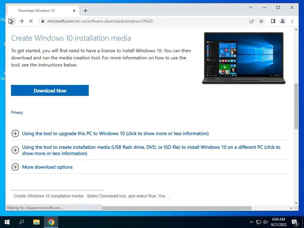Screen dimensions: 304x228
Task: Open File Explorer from the taskbar
Action: (36, 222)
